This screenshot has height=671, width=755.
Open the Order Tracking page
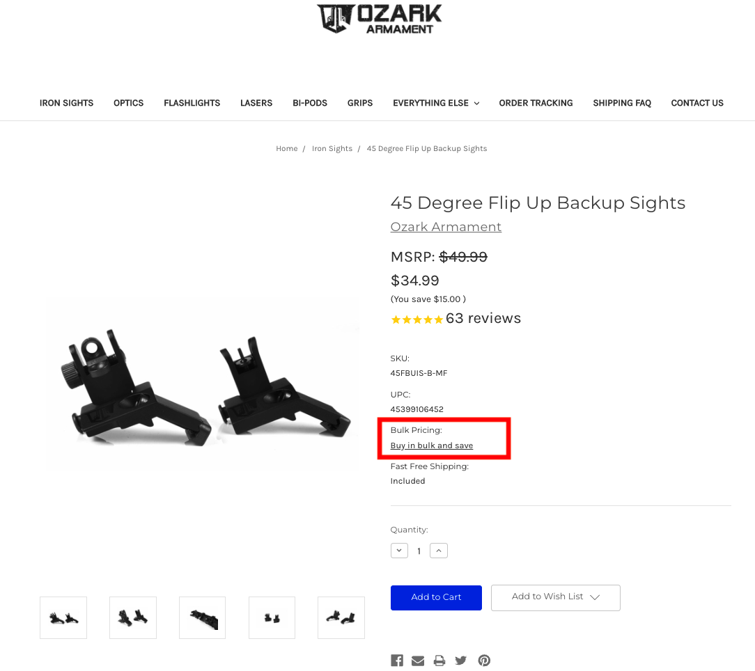(x=536, y=103)
